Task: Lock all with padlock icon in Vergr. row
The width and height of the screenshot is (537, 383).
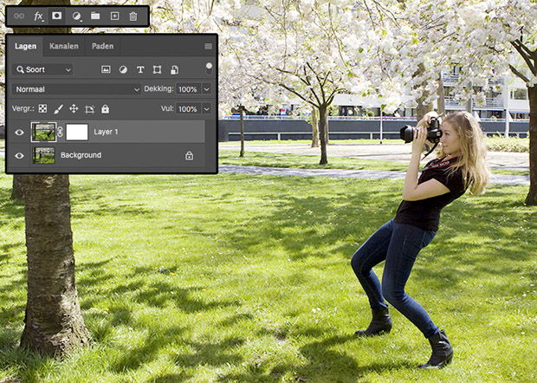Action: [x=105, y=109]
